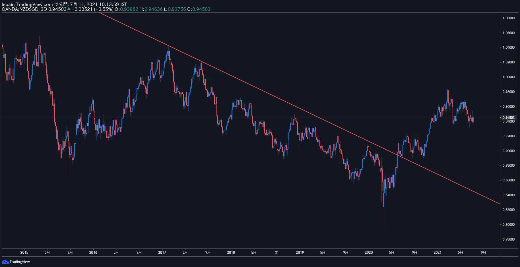Click the 0.96000 price axis label
The width and height of the screenshot is (520, 267).
(509, 107)
